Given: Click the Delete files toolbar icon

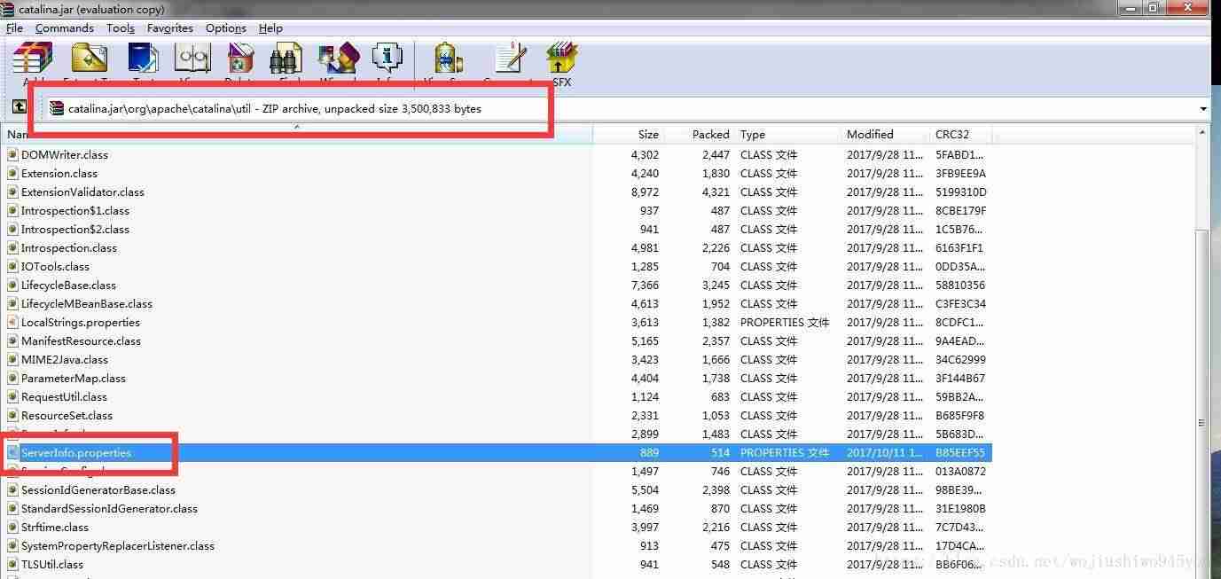Looking at the screenshot, I should pos(239,60).
